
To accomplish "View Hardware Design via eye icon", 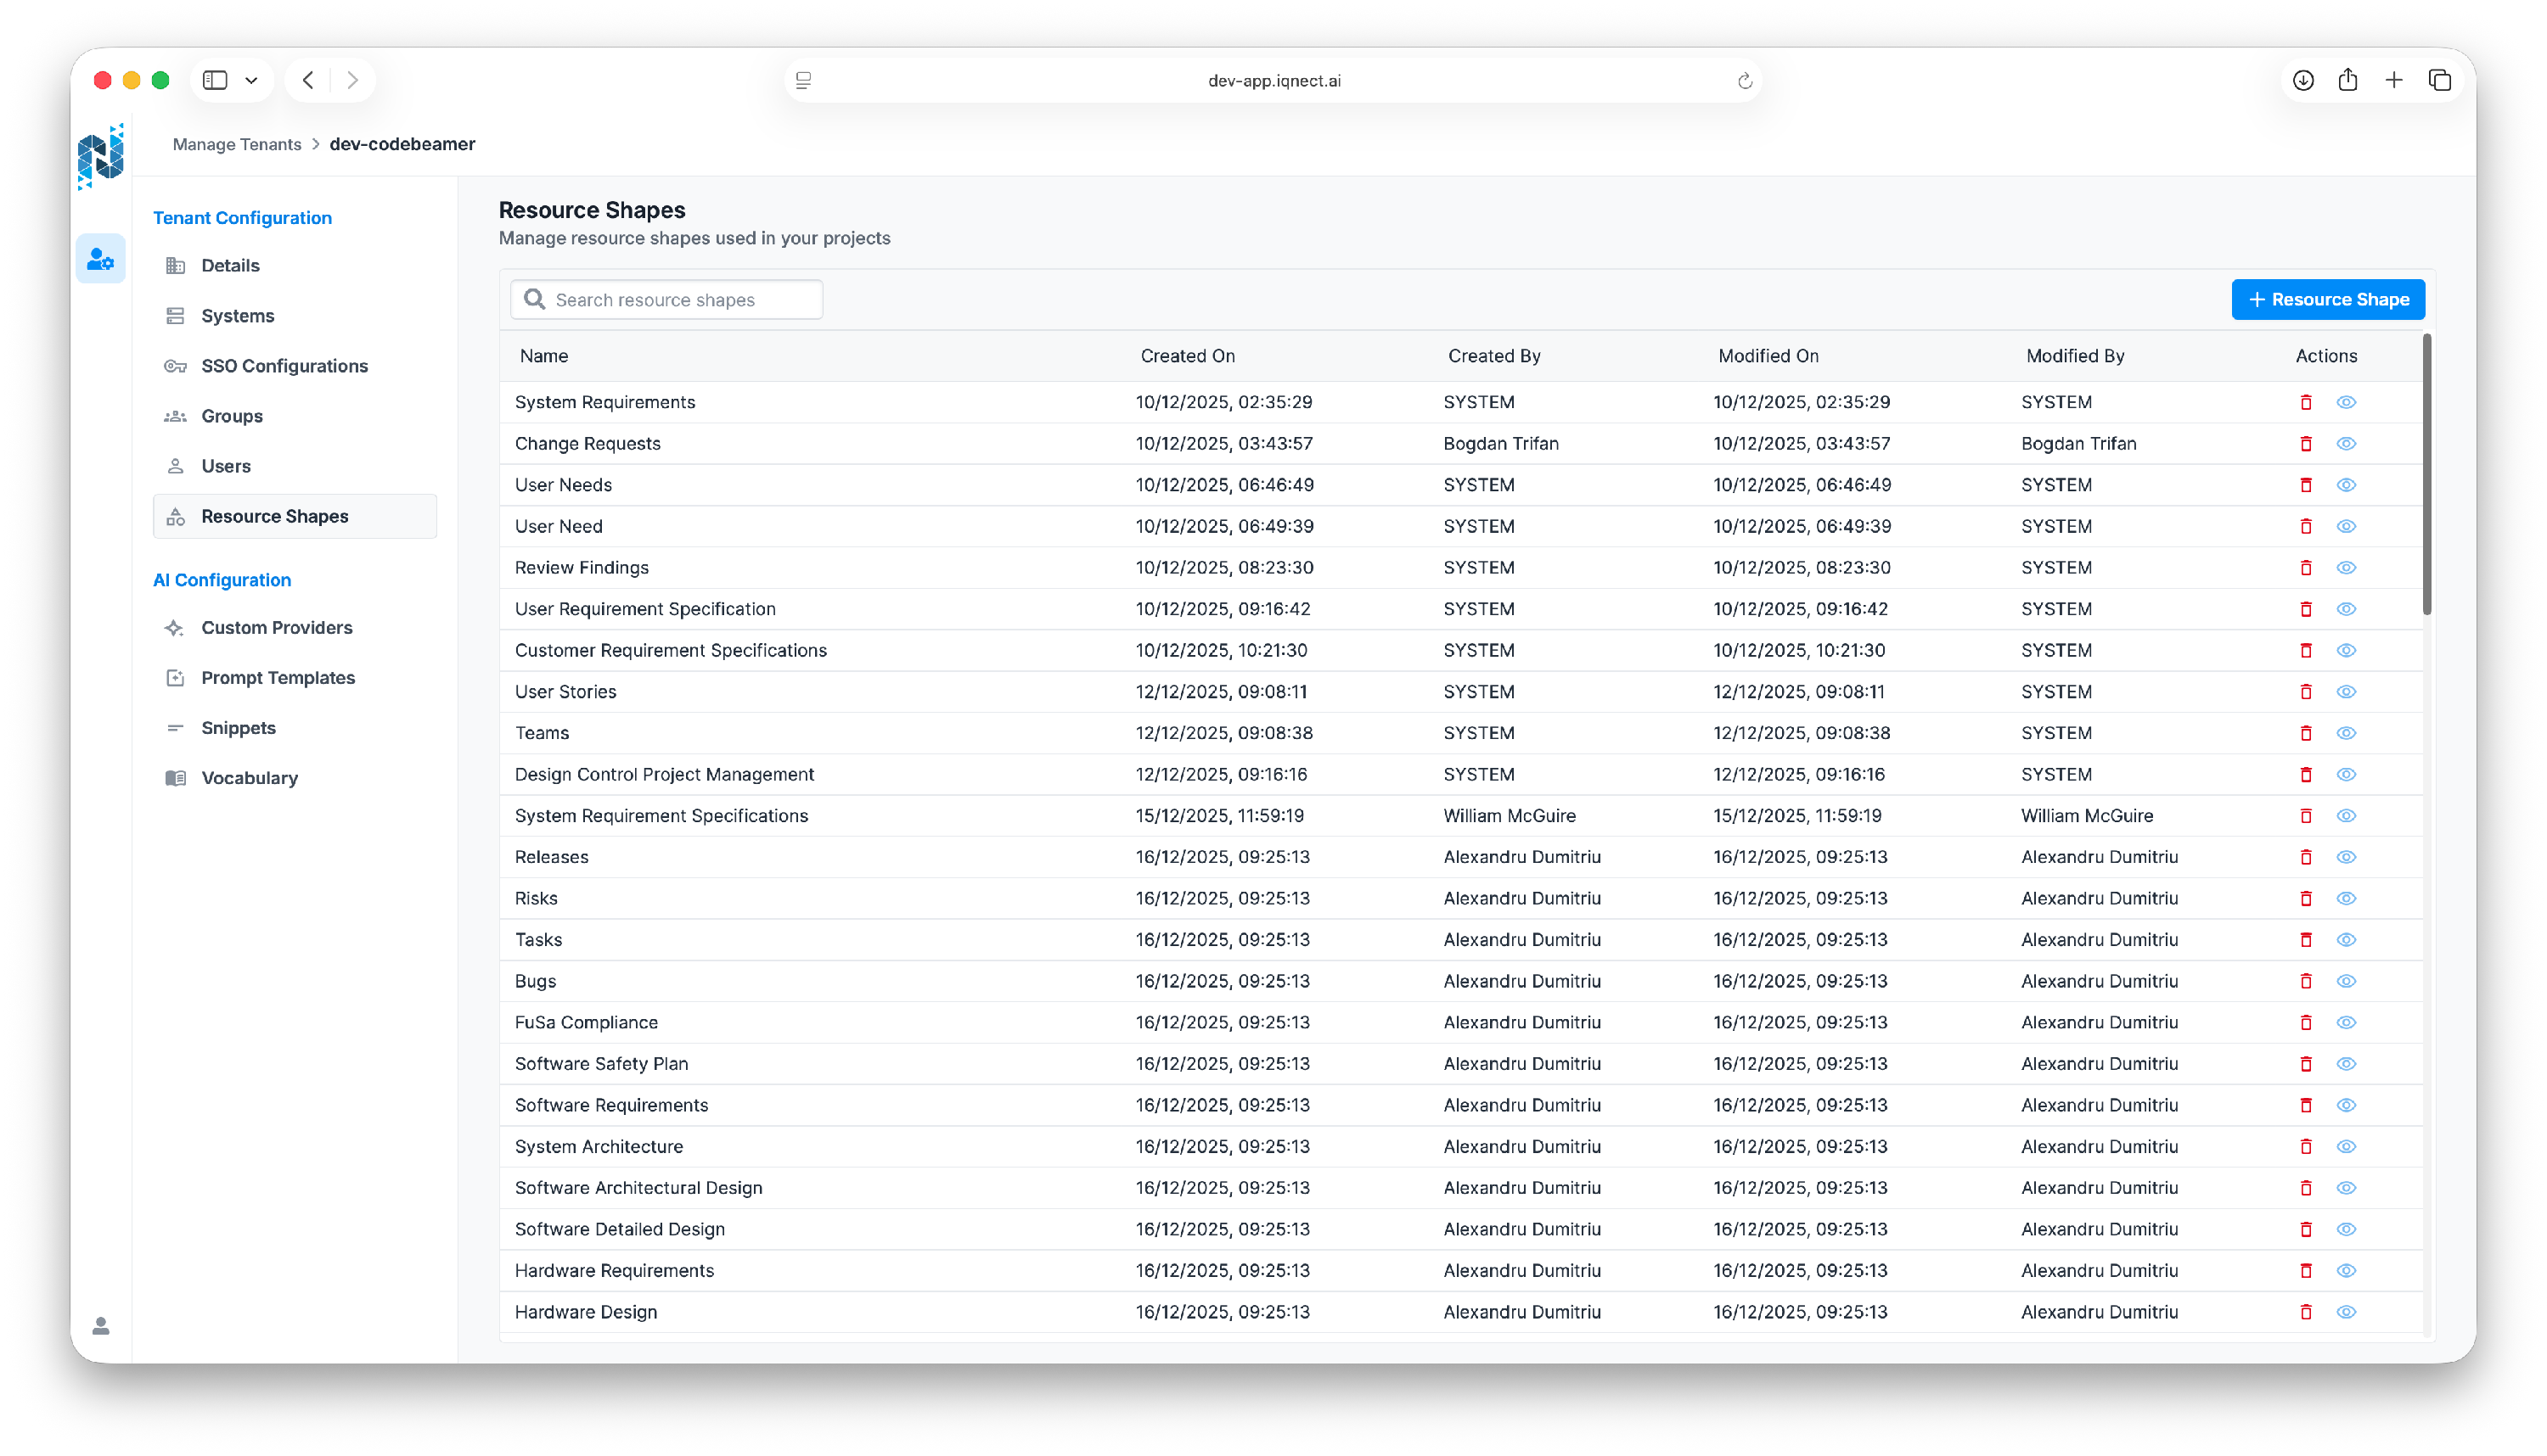I will click(2346, 1312).
